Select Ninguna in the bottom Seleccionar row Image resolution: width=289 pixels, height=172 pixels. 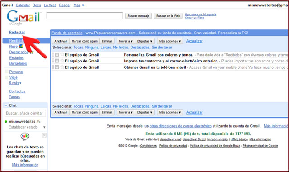pyautogui.click(x=92, y=106)
